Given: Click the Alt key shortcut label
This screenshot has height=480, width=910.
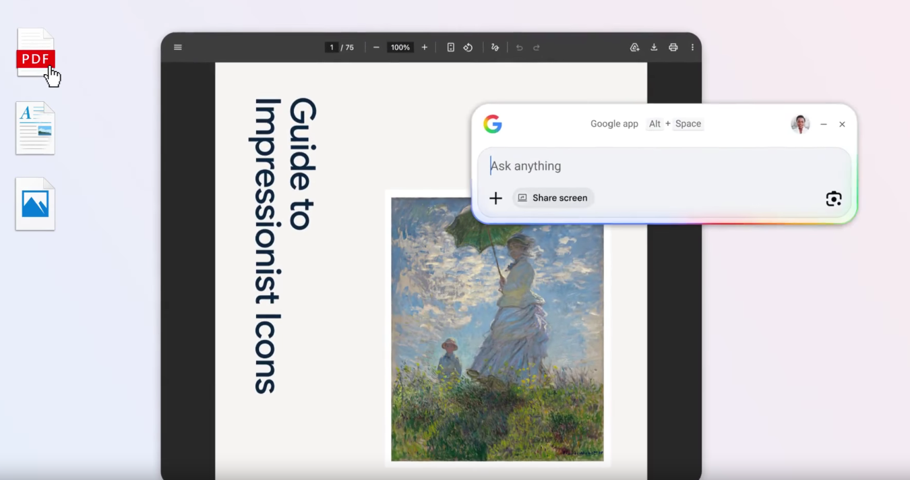Looking at the screenshot, I should 655,124.
